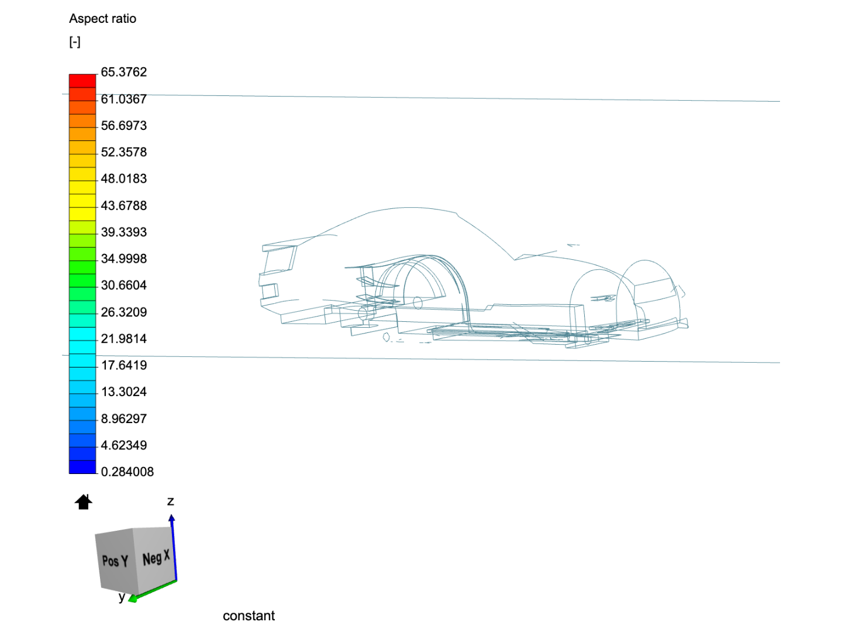Select the Pos Y cube face
The width and height of the screenshot is (842, 632).
tap(115, 561)
